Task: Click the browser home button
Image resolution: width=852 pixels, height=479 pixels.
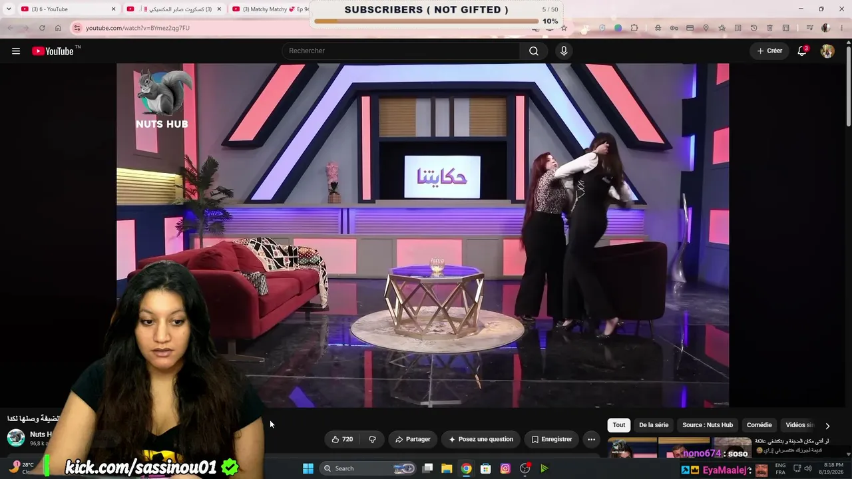Action: [x=58, y=28]
